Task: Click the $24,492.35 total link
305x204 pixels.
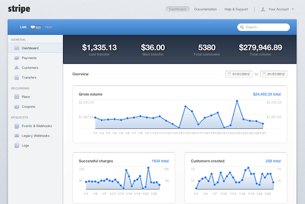Action: pyautogui.click(x=267, y=94)
